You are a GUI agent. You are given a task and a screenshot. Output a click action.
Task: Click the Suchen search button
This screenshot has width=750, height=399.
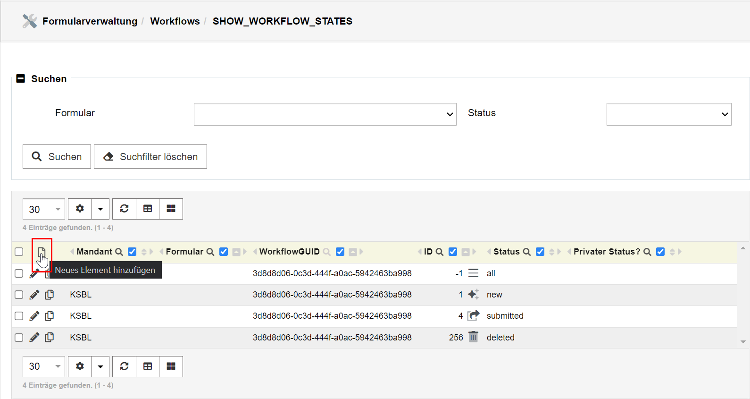[57, 157]
